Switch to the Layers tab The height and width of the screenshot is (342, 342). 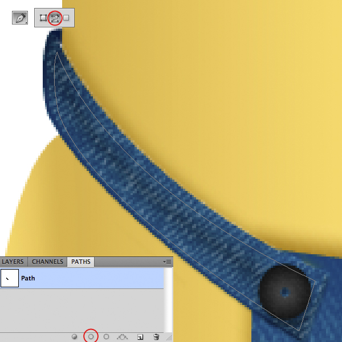coord(13,262)
